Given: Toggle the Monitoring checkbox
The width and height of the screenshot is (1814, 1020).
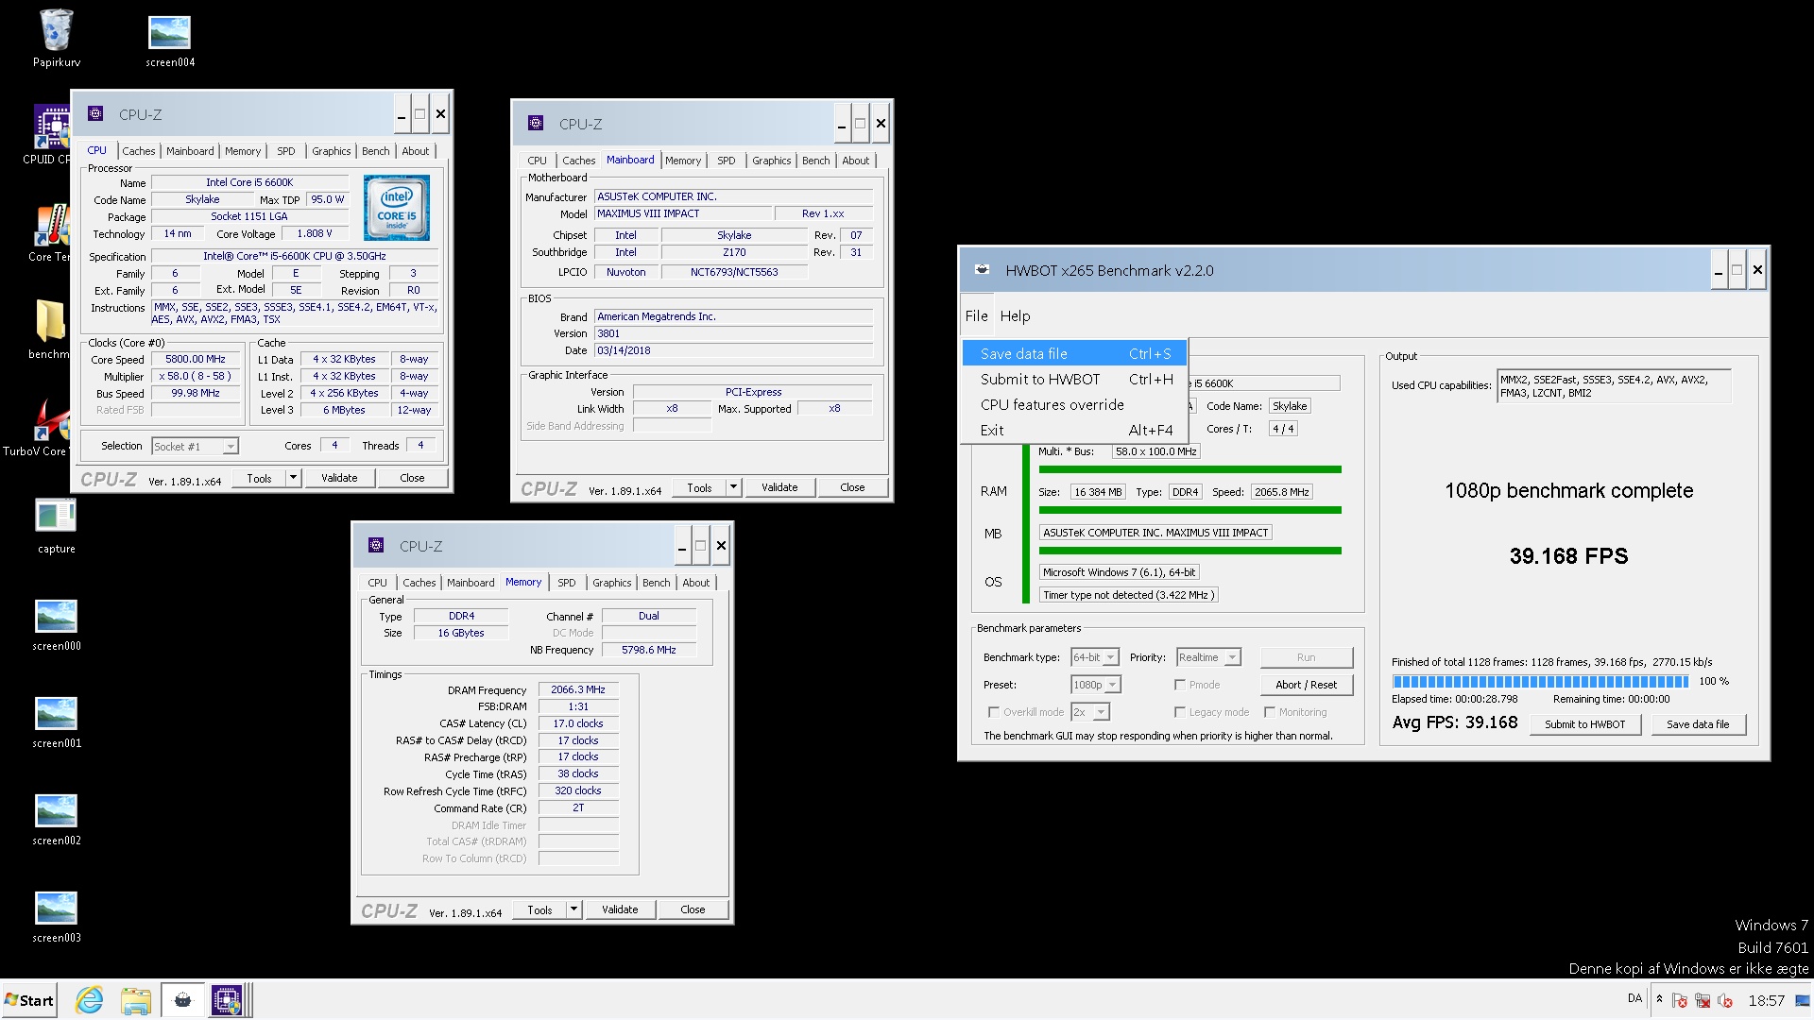Looking at the screenshot, I should coord(1270,712).
